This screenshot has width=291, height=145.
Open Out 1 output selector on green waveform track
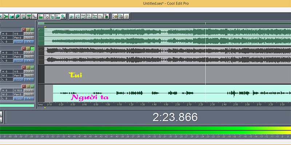point(29,34)
